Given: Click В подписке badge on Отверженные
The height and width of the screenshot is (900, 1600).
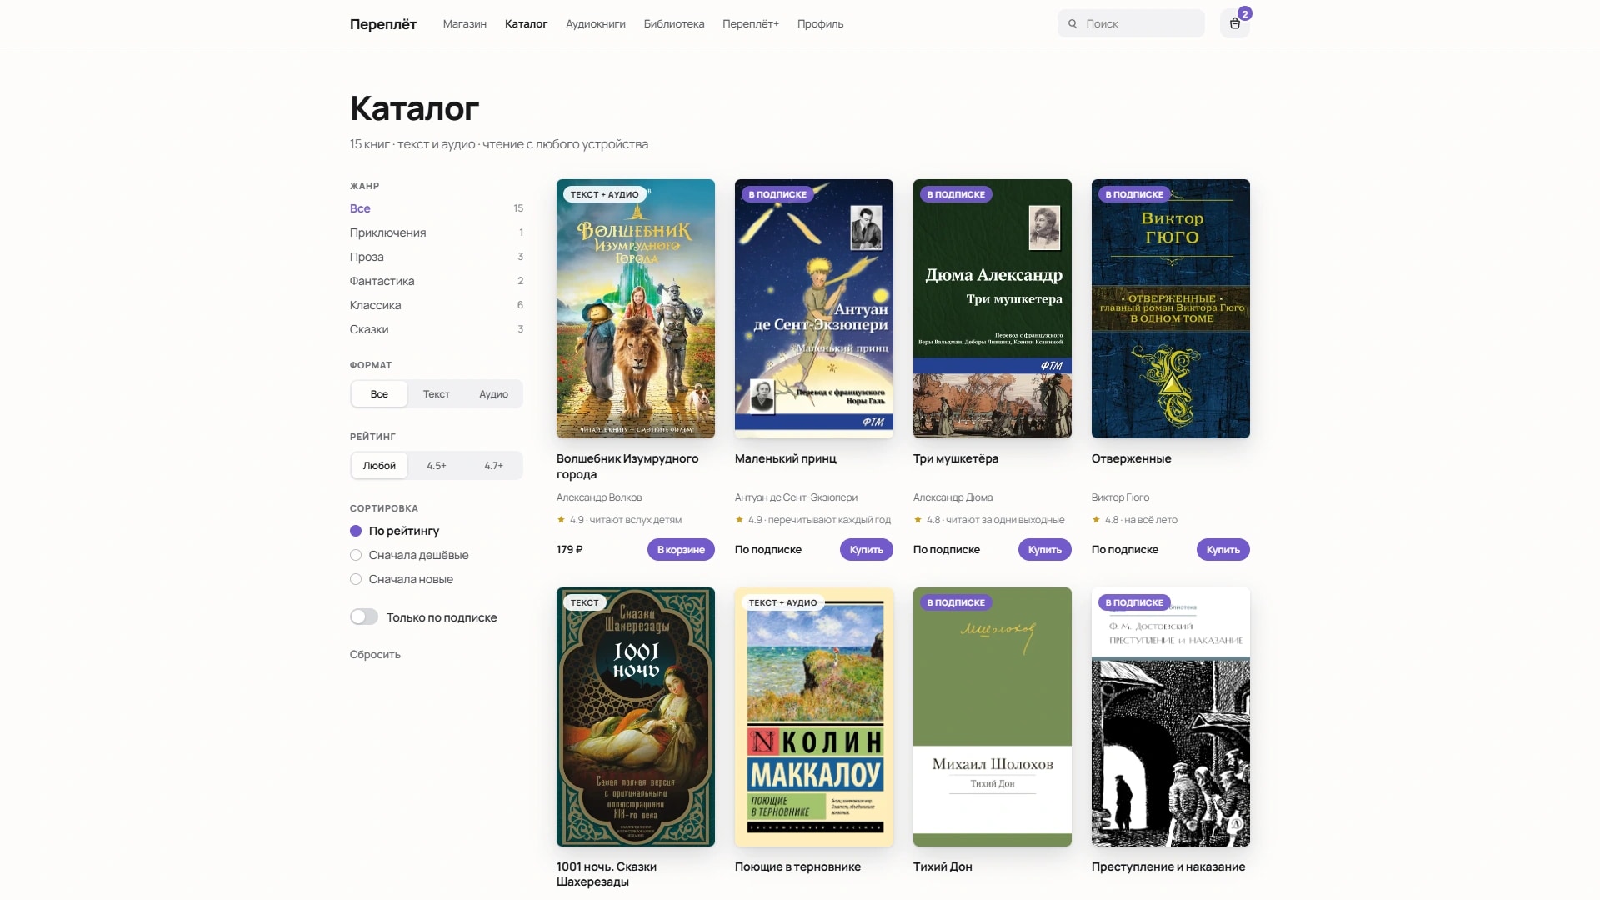Looking at the screenshot, I should pos(1134,194).
